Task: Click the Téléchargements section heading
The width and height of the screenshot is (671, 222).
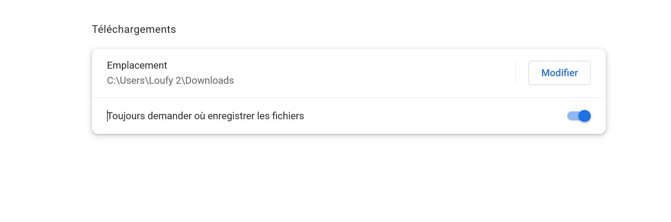Action: (134, 30)
